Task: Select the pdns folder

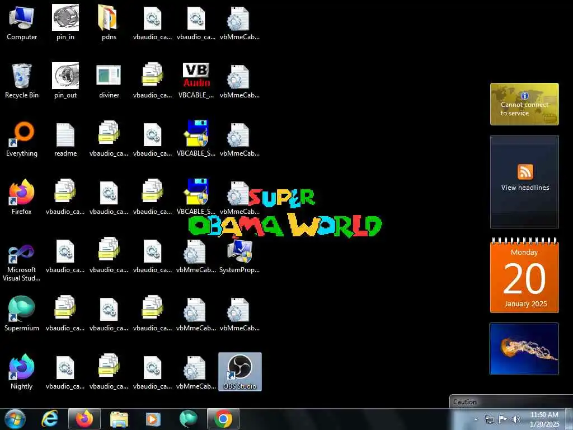Action: click(x=109, y=23)
